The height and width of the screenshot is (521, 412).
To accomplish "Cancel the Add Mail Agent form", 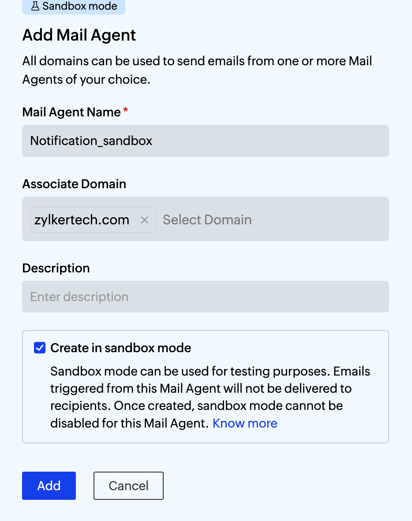I will (128, 485).
